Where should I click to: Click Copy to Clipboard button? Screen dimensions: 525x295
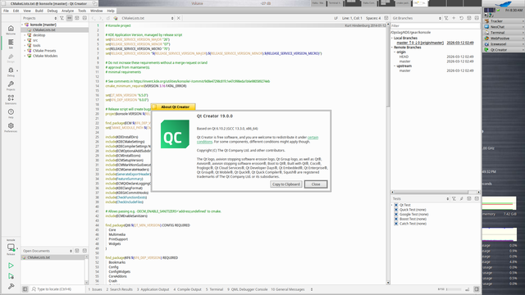pos(286,184)
